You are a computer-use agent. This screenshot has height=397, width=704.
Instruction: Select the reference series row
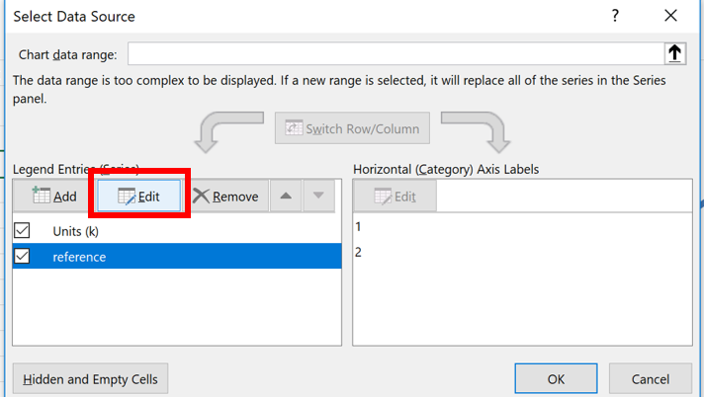tap(177, 257)
